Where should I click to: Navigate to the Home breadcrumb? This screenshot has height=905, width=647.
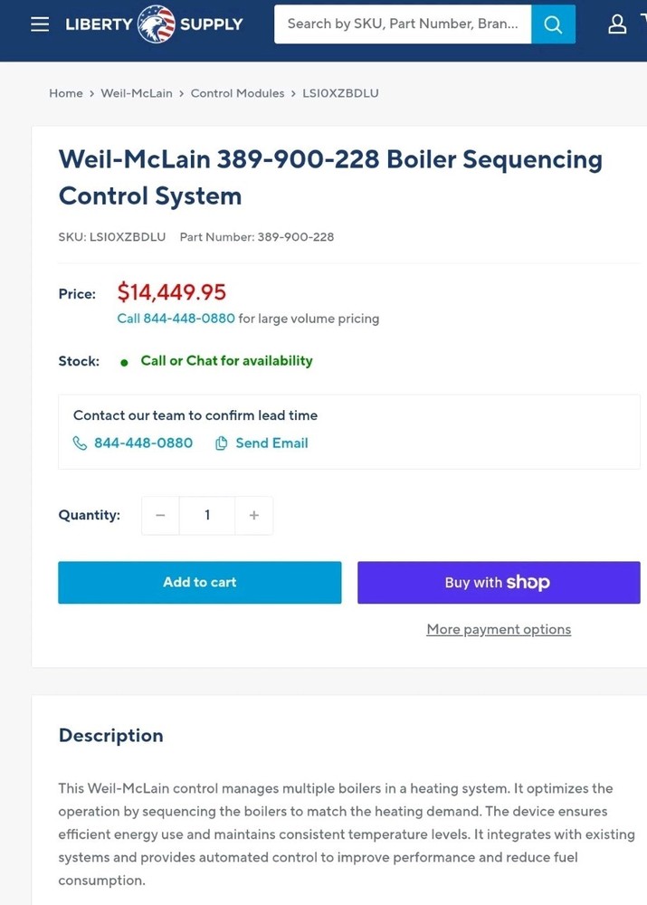pos(65,92)
